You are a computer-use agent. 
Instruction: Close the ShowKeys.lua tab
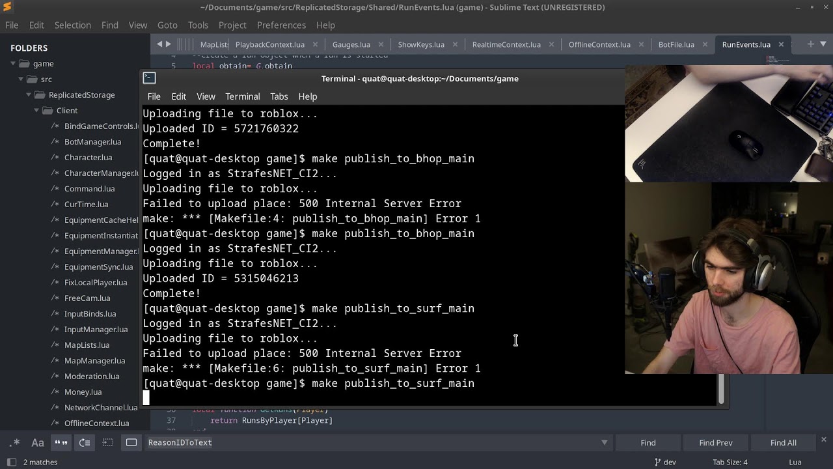[456, 44]
